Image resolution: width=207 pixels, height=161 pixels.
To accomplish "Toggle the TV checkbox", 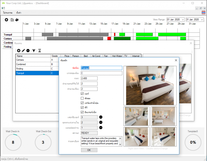I will [x=82, y=107].
